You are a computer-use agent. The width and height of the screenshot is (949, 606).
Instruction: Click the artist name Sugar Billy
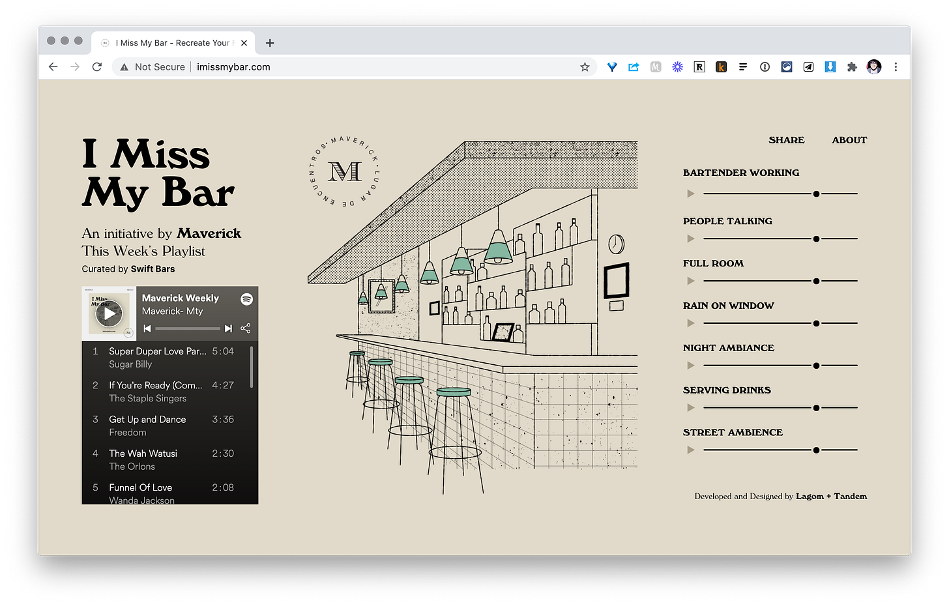(x=130, y=364)
